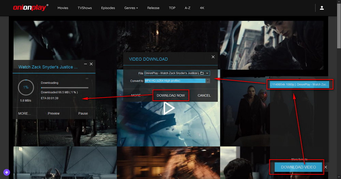Expand the File path dropdown arrow

[207, 73]
